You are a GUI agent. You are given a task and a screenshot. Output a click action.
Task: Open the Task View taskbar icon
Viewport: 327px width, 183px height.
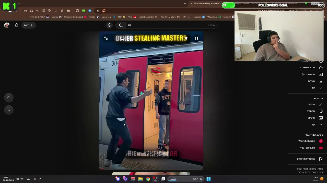tap(163, 179)
